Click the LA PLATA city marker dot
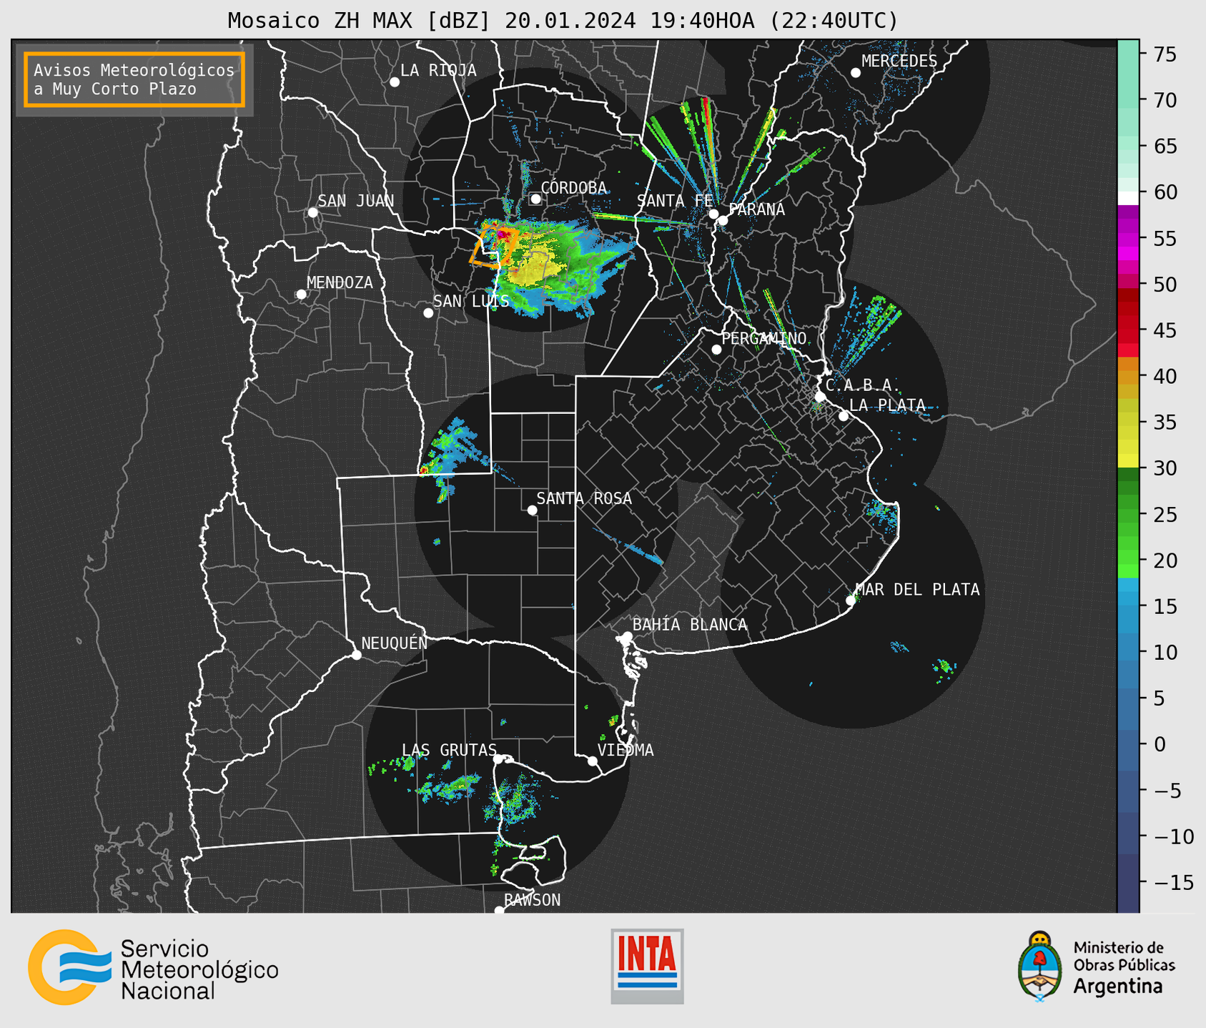 (844, 416)
